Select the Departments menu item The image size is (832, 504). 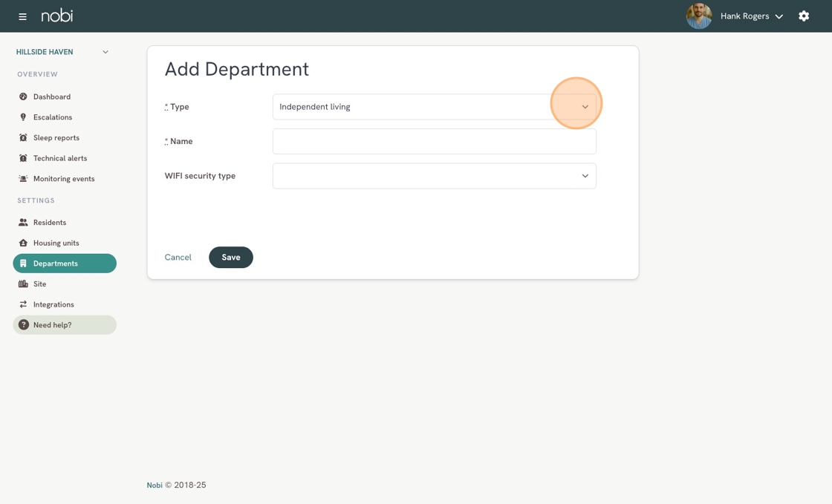[x=65, y=264]
